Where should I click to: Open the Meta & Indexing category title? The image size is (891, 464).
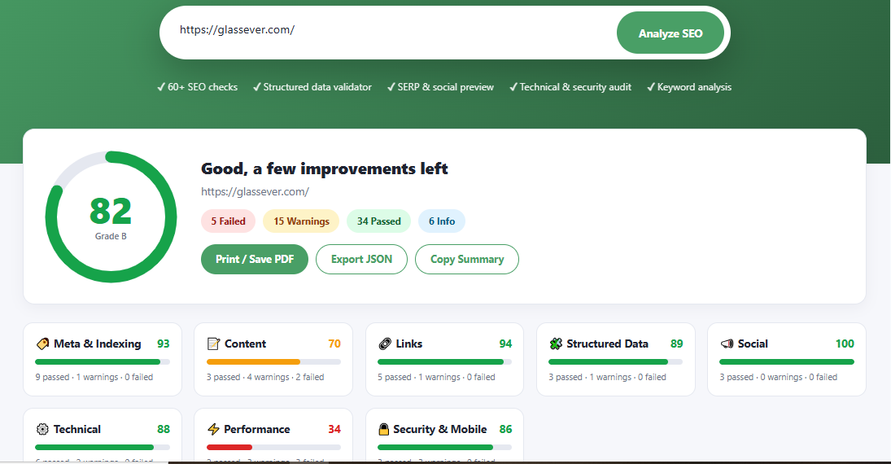coord(97,344)
